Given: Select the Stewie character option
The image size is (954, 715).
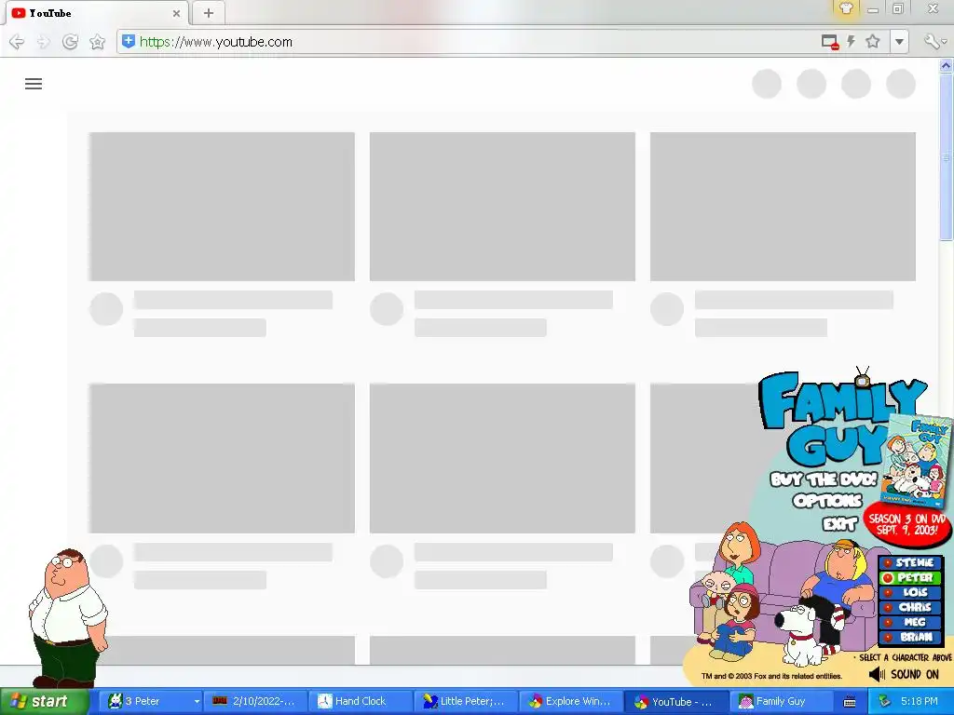Looking at the screenshot, I should coord(911,563).
